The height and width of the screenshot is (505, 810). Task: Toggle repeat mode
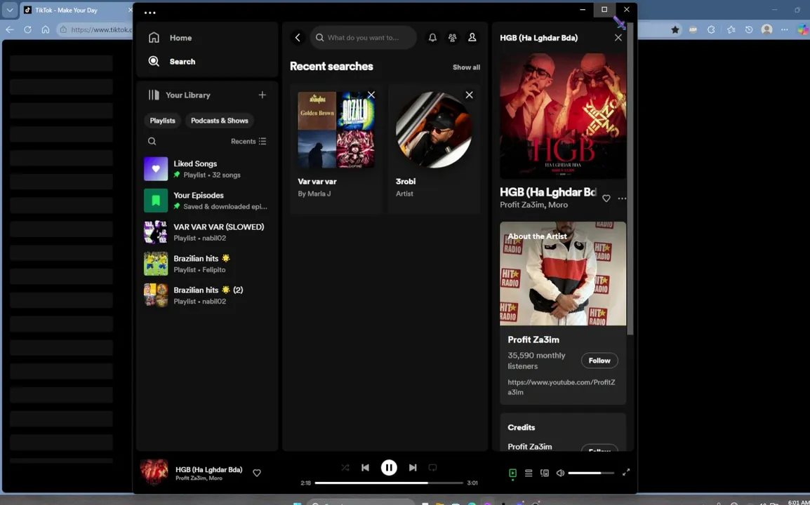[x=432, y=468]
